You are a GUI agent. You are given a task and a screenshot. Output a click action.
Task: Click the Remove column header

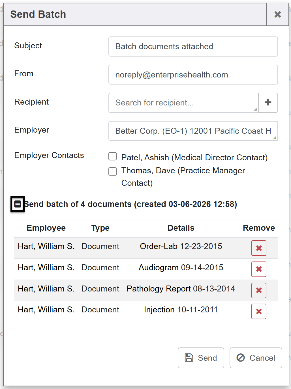click(x=259, y=228)
